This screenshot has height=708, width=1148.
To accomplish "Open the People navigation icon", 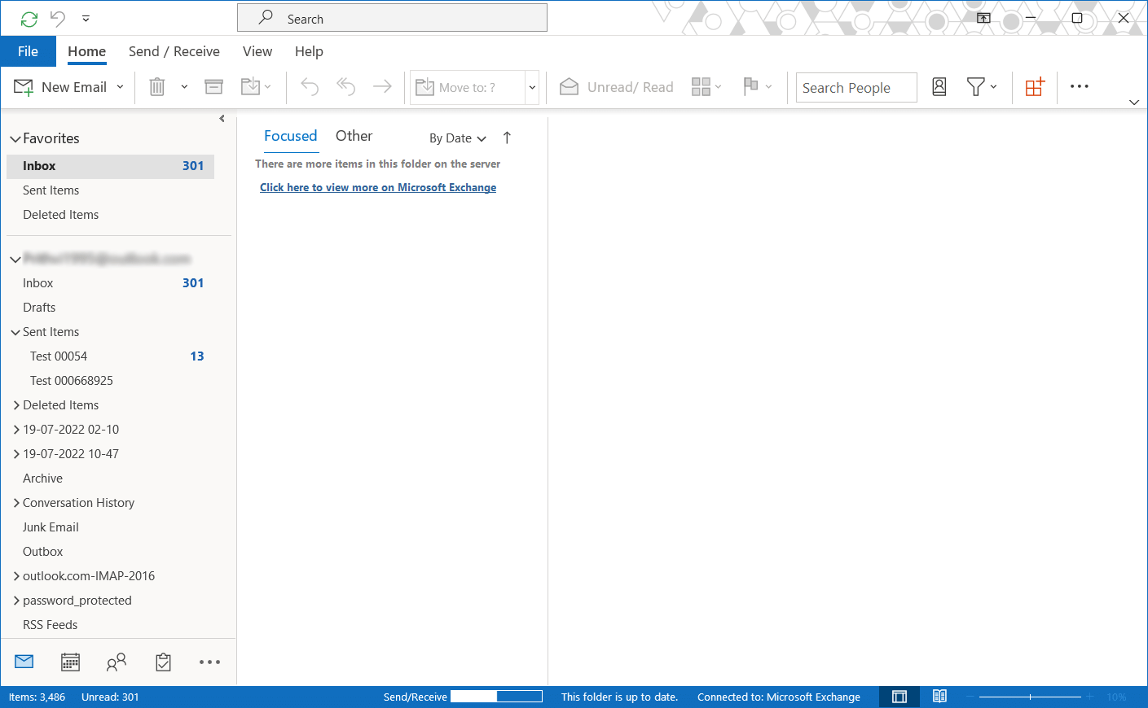I will [116, 662].
